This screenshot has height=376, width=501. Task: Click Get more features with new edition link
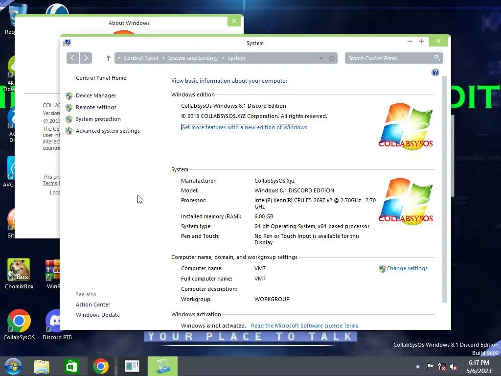coord(244,127)
